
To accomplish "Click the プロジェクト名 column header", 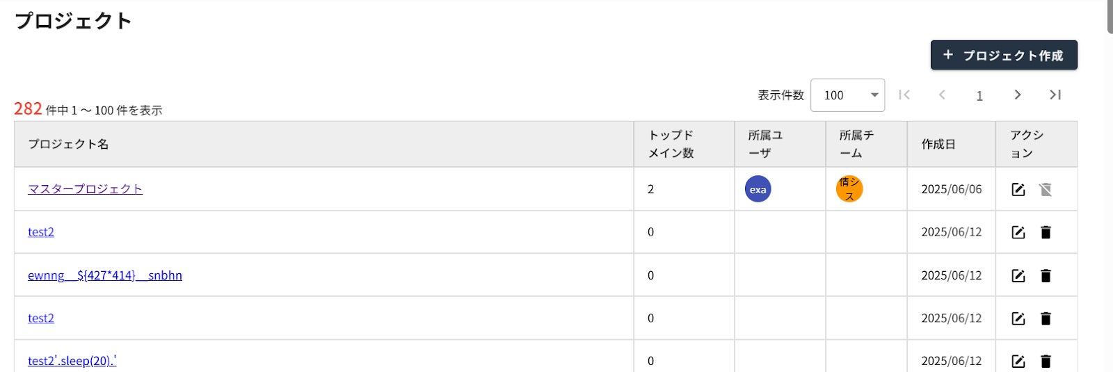I will click(x=68, y=144).
